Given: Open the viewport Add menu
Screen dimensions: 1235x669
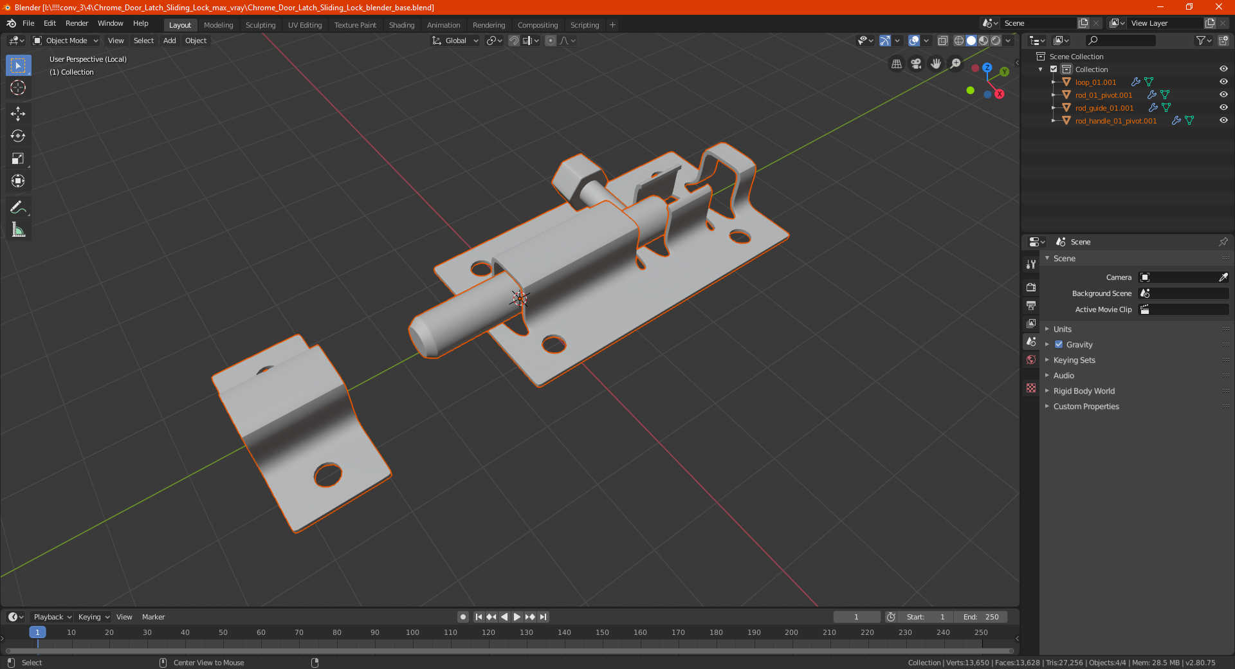Looking at the screenshot, I should (x=170, y=41).
